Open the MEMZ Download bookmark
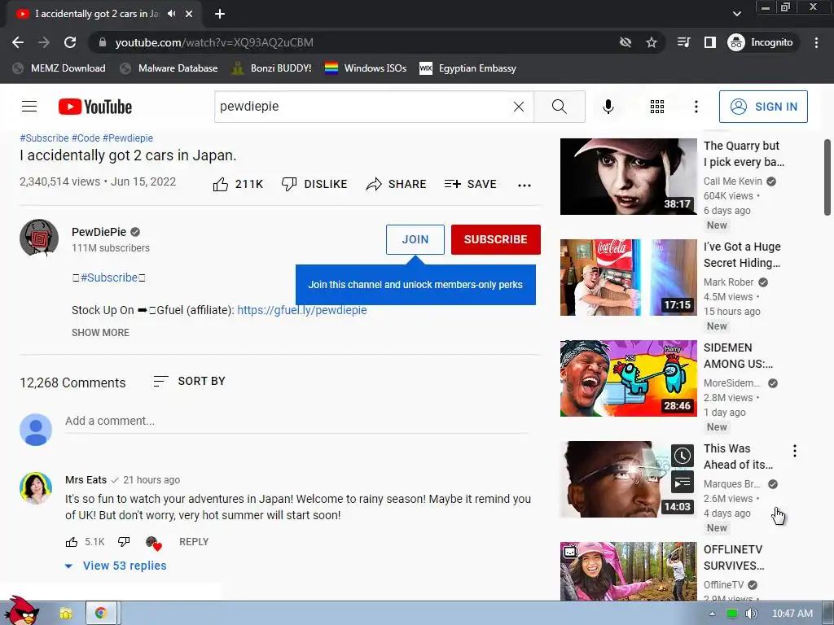 click(59, 68)
